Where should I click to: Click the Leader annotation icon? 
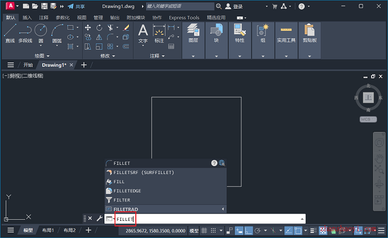click(171, 37)
